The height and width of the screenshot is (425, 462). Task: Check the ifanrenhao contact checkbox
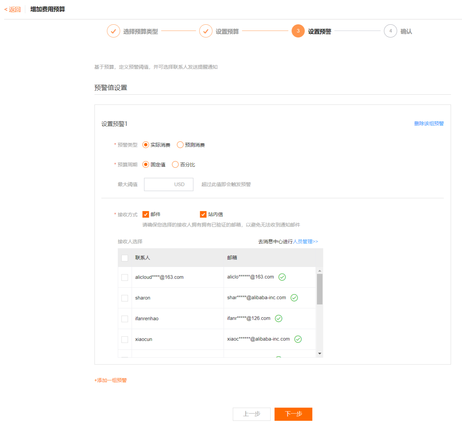125,319
